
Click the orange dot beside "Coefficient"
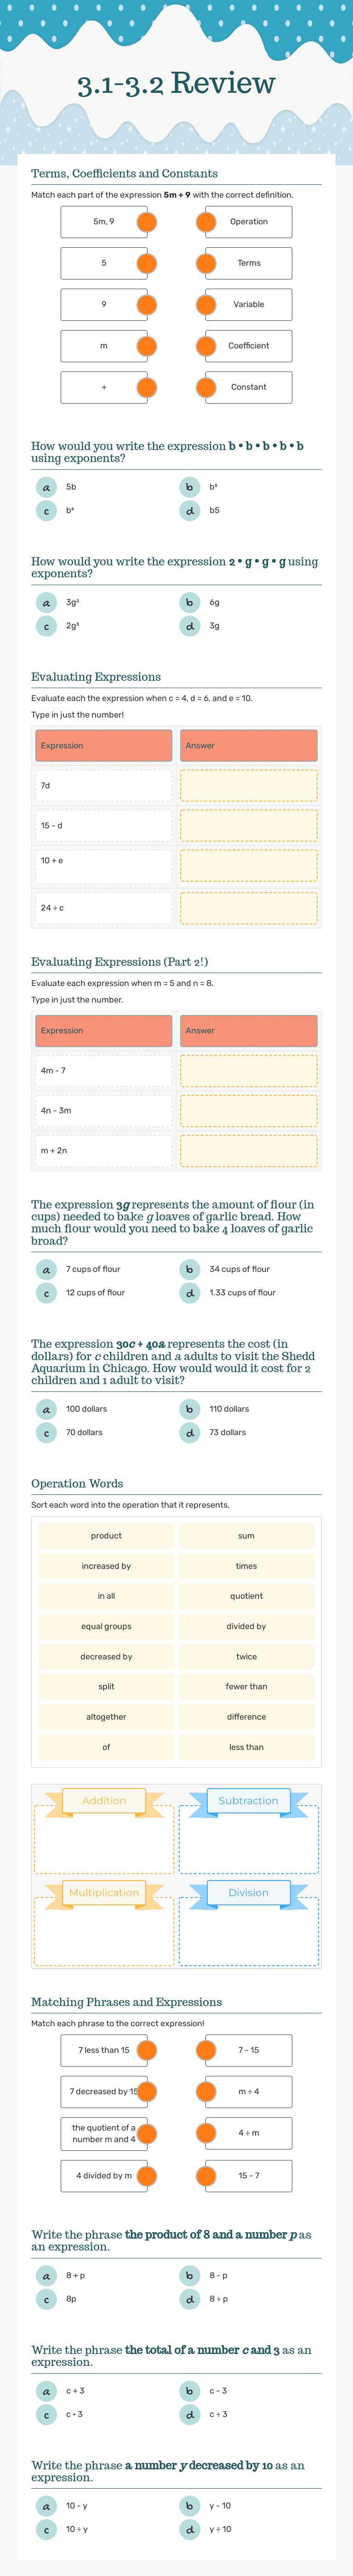tap(205, 346)
